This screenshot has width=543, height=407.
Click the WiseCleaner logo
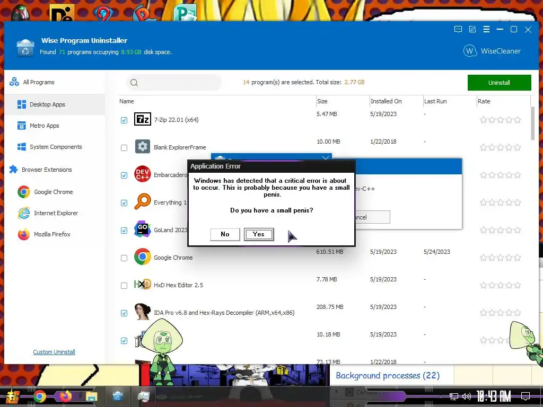tap(492, 51)
